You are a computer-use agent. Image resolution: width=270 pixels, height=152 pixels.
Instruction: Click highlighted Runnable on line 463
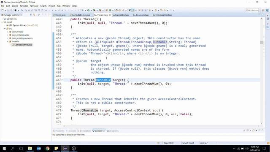(x=103, y=80)
